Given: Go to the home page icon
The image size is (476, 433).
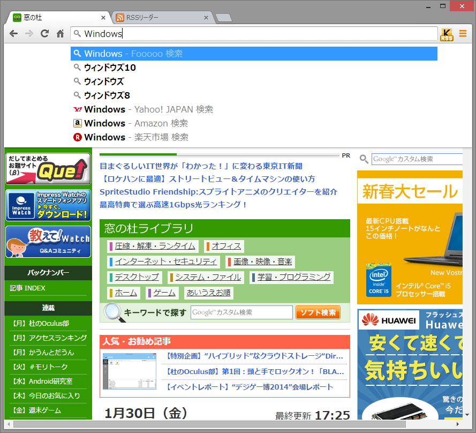Looking at the screenshot, I should pos(61,33).
